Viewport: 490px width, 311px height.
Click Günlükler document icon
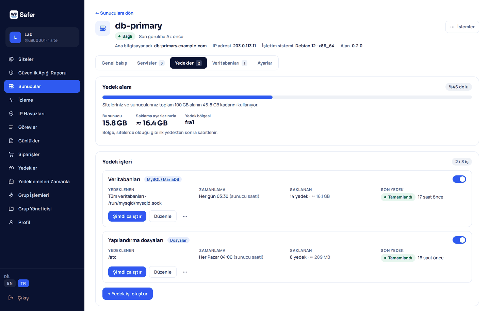pyautogui.click(x=11, y=141)
